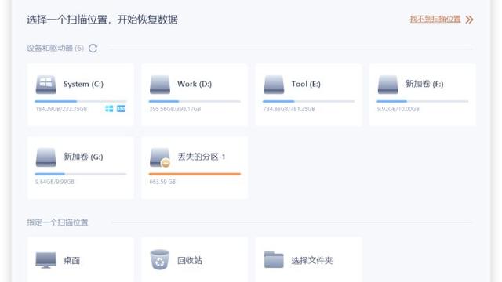
Task: Select the Tool (E:) label
Action: (x=306, y=84)
